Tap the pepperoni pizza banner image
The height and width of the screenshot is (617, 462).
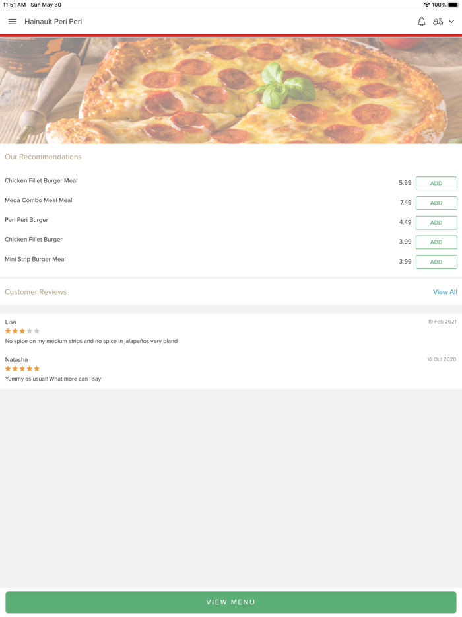pyautogui.click(x=231, y=89)
